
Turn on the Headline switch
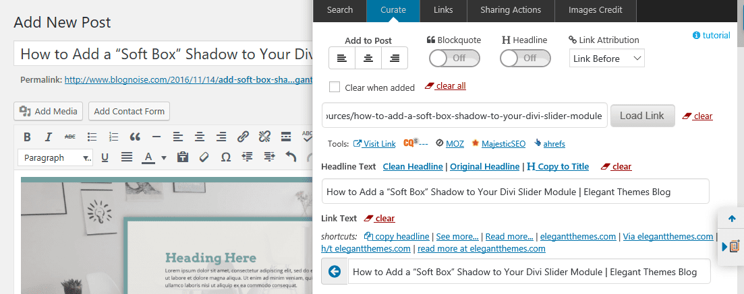[525, 59]
